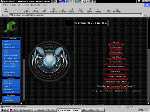The height and width of the screenshot is (112, 150).
Task: Expand the Modificar dropdown arrow
Action: pyautogui.click(x=103, y=10)
